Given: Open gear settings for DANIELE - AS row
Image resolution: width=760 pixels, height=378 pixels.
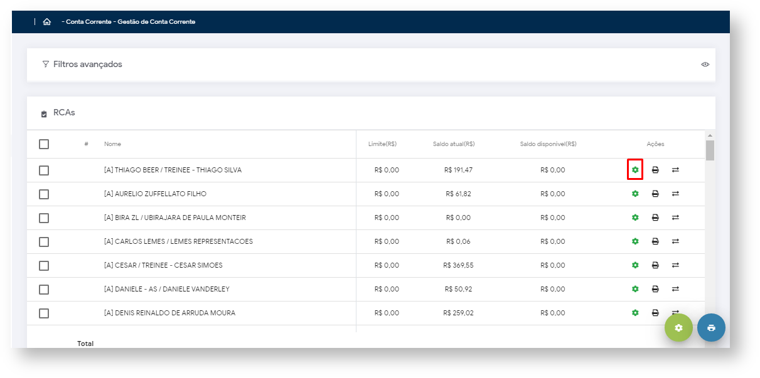Looking at the screenshot, I should (635, 289).
